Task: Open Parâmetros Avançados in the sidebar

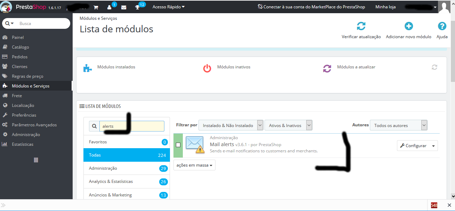Action: click(36, 125)
